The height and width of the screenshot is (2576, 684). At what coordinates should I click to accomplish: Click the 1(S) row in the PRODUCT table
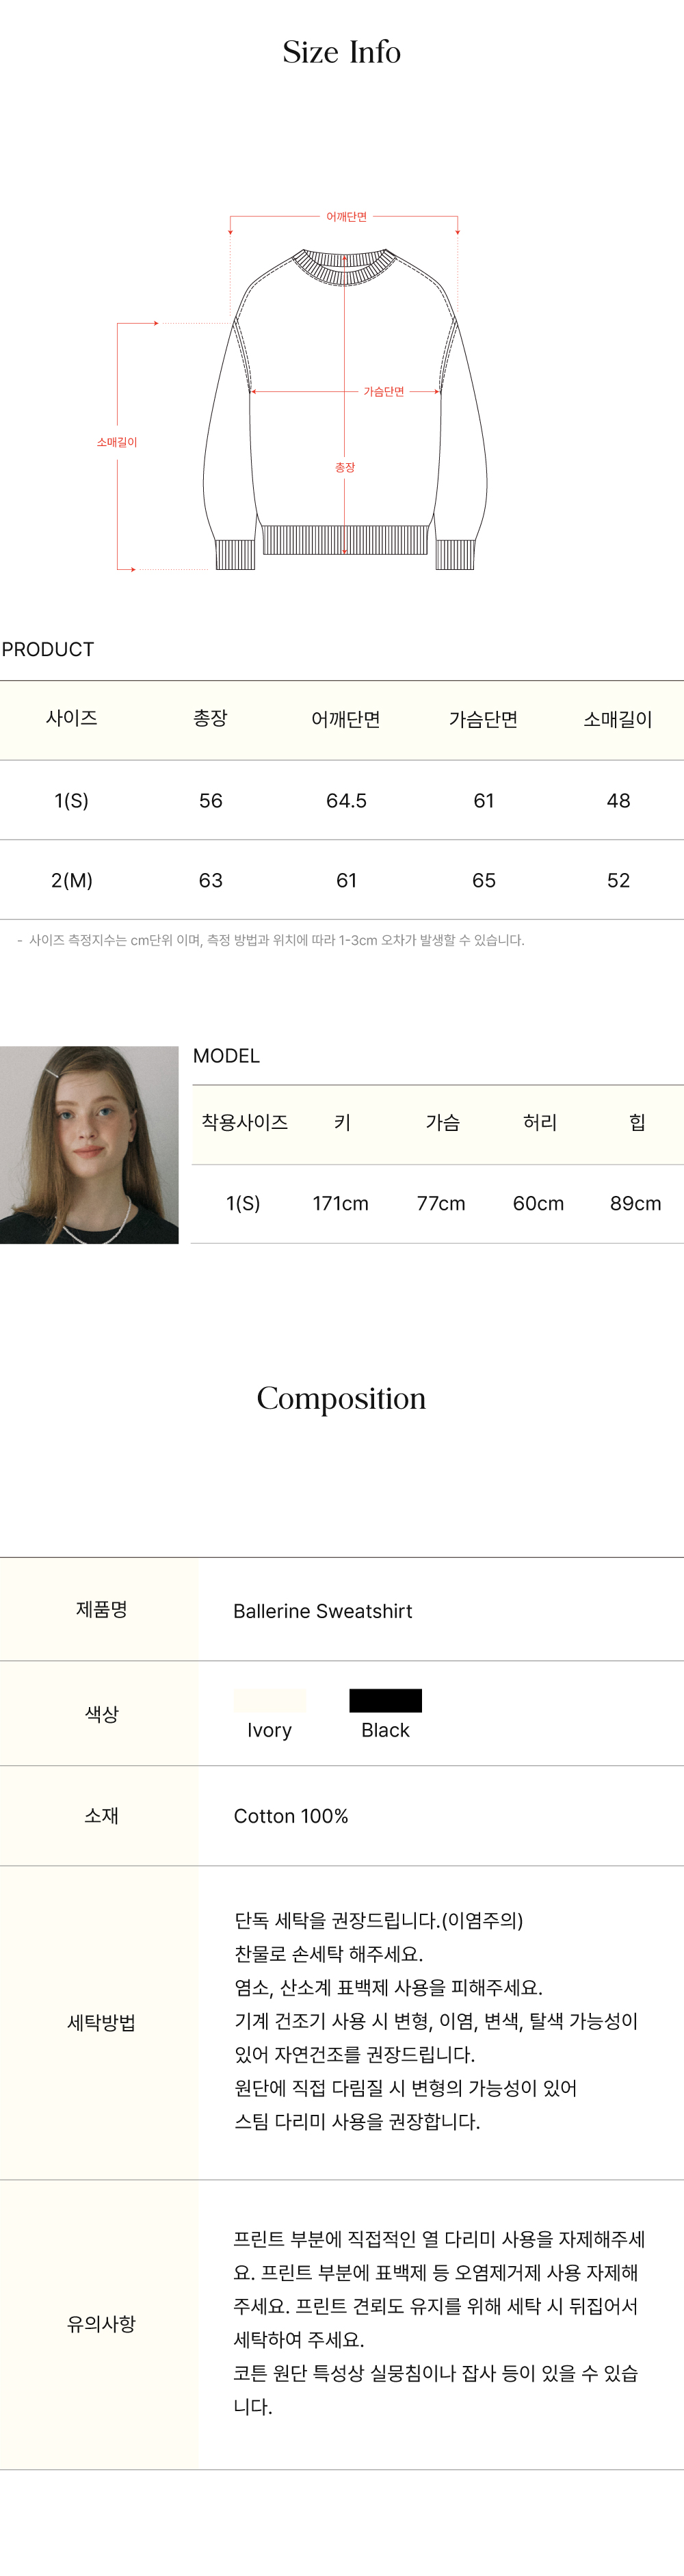71,800
